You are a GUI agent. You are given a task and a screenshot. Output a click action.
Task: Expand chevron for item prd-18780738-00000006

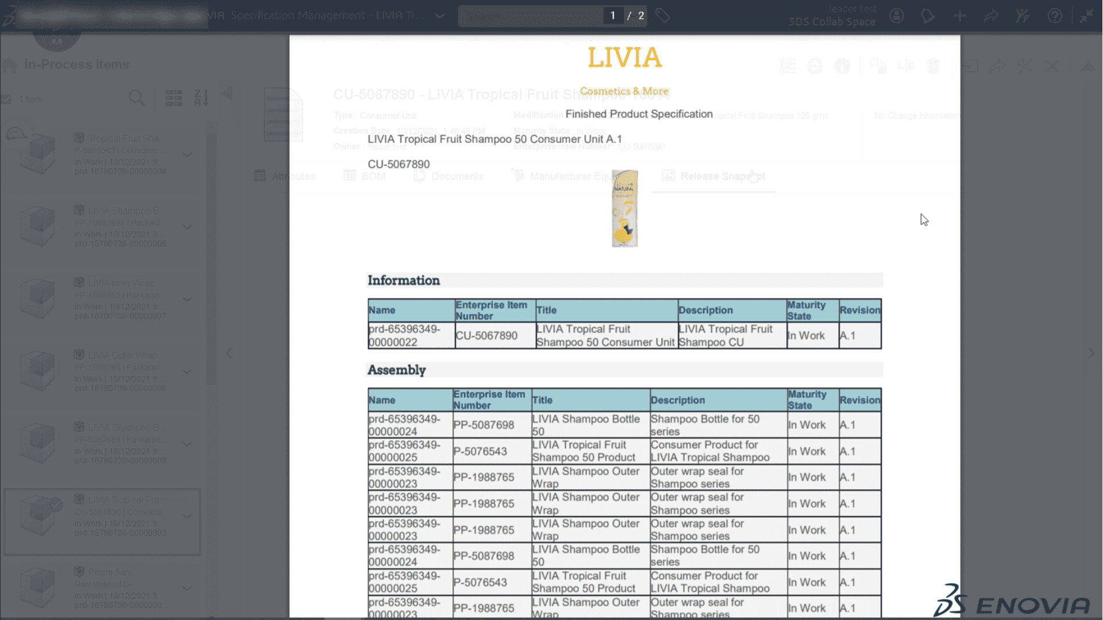[187, 227]
